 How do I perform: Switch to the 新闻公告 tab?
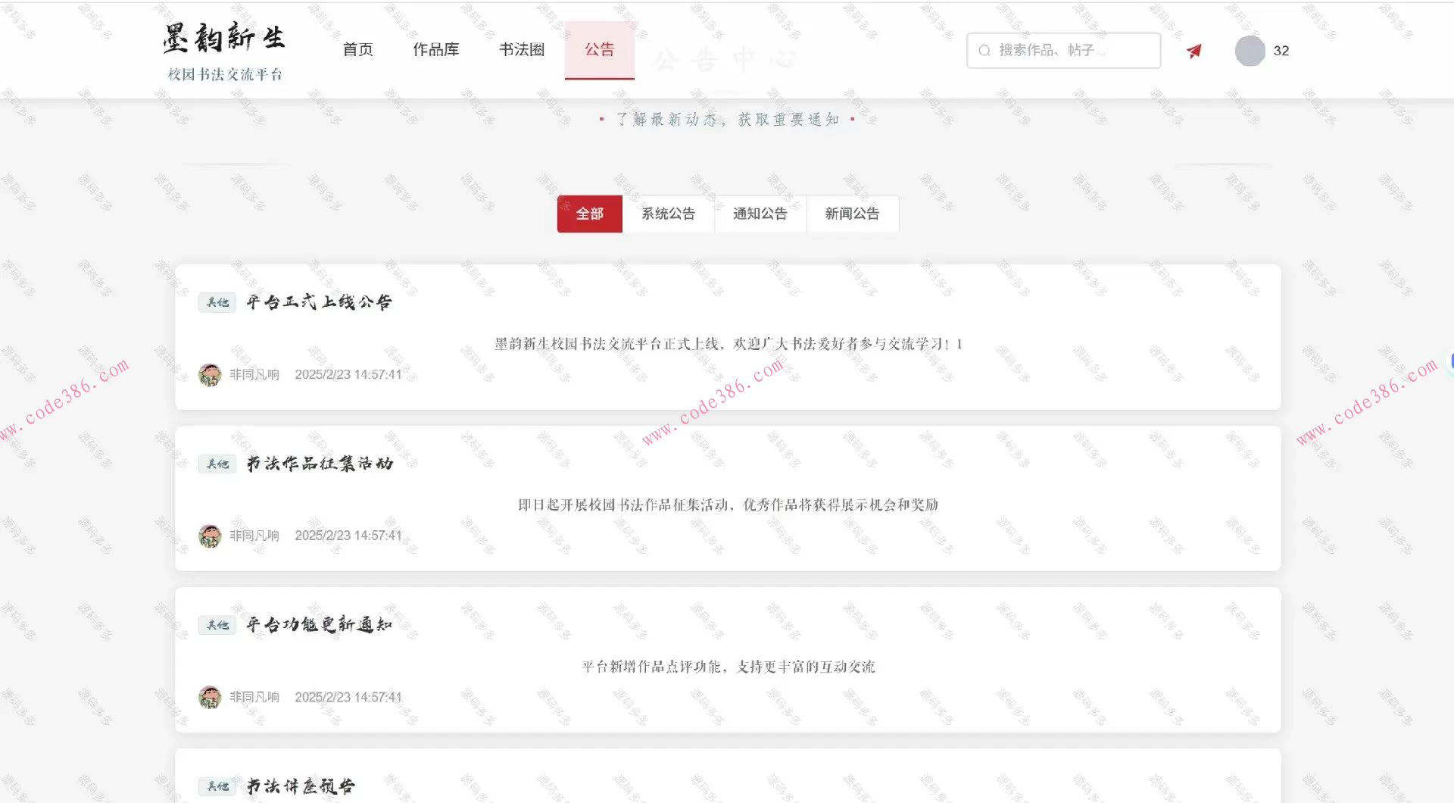tap(852, 214)
